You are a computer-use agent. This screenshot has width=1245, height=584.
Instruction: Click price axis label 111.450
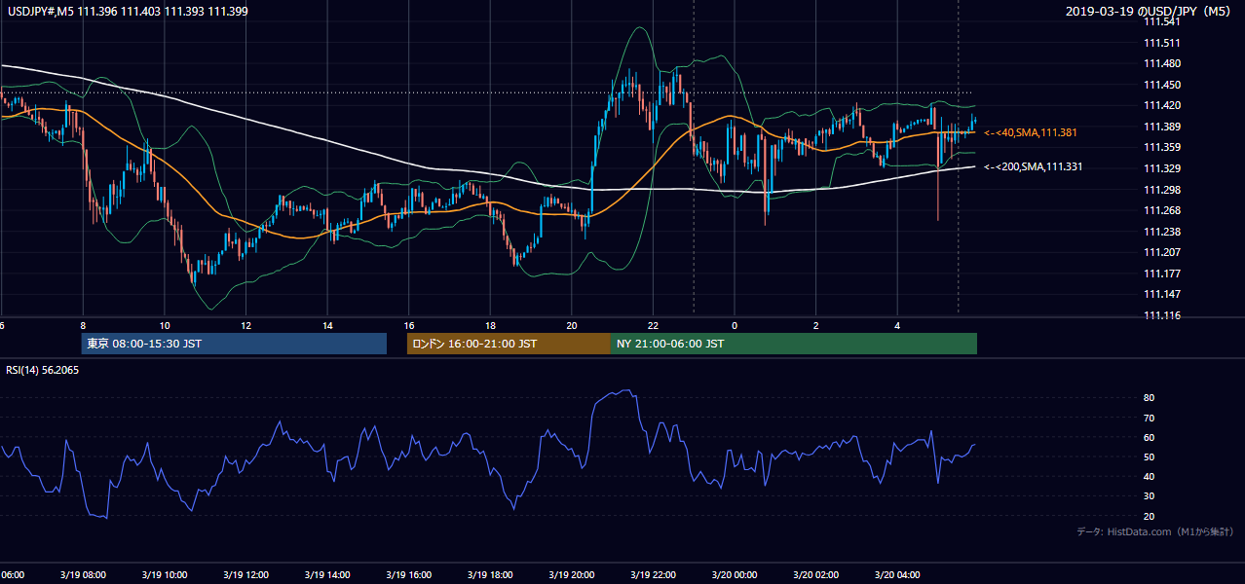(1162, 85)
